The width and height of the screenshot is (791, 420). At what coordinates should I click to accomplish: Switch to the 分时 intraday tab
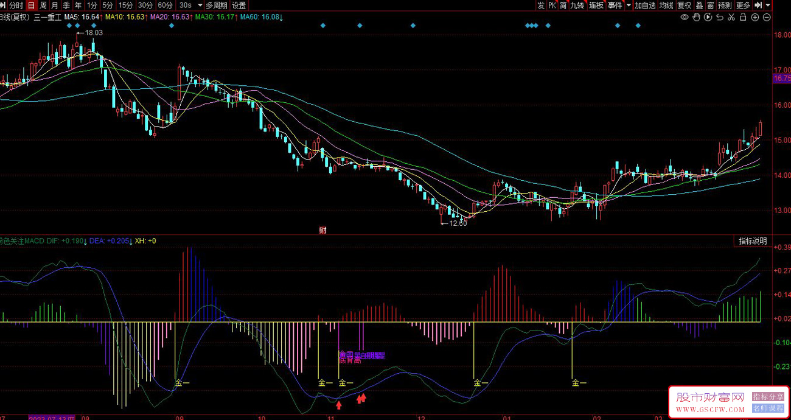point(16,5)
